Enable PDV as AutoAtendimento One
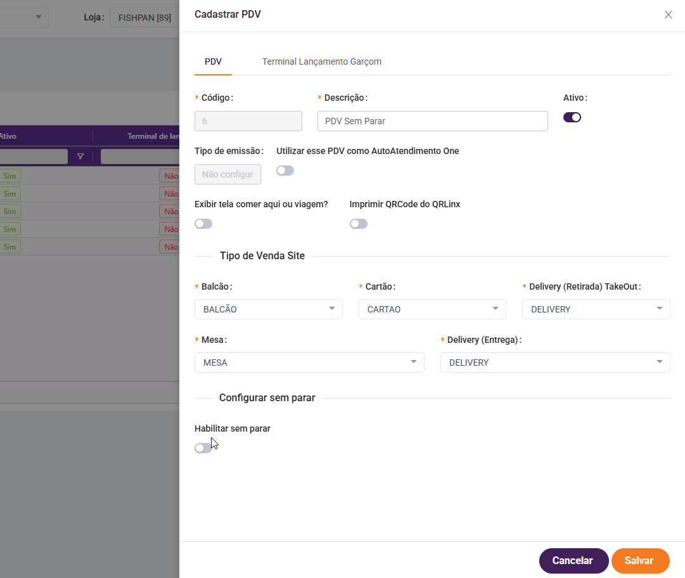Screen dimensions: 685x578 [x=285, y=170]
